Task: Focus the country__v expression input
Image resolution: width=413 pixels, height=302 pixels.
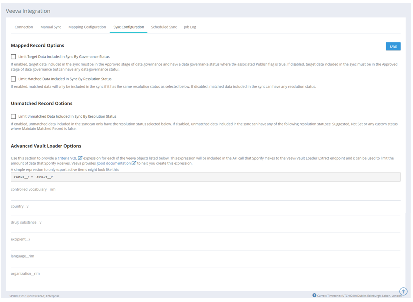Action: pos(206,212)
